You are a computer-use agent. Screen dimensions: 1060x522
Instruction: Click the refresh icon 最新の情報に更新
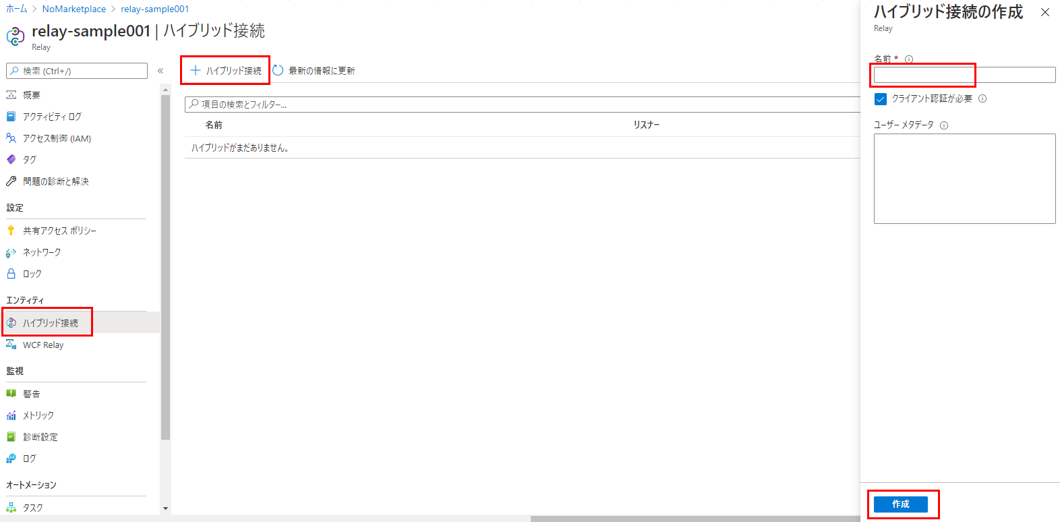pos(278,70)
